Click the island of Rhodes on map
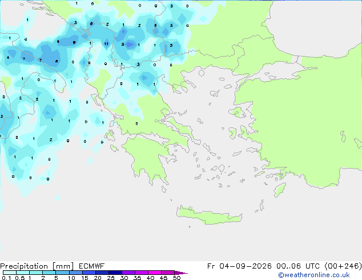The height and width of the screenshot is (280, 362). coord(280,190)
